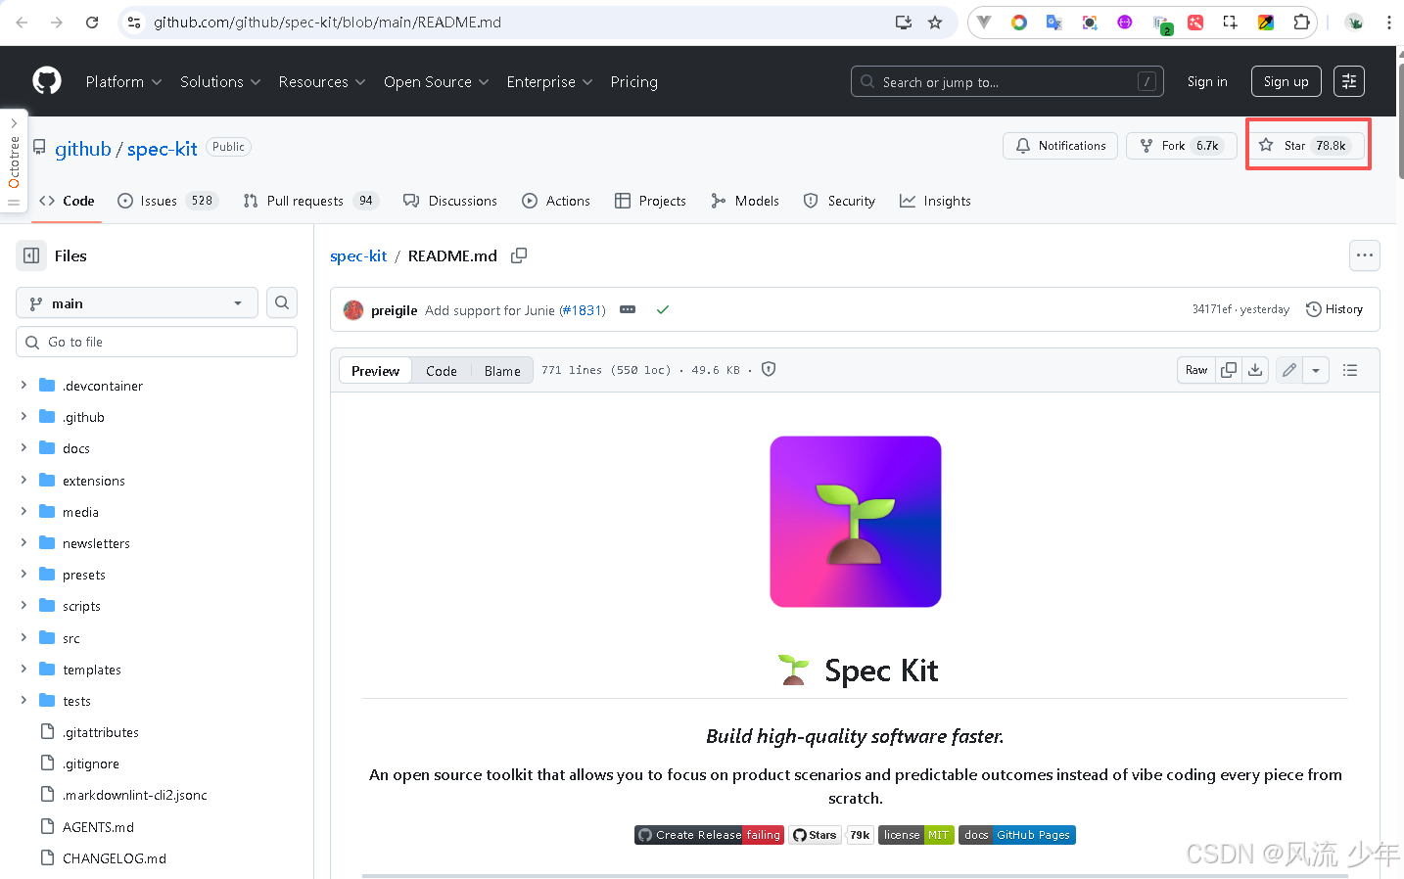Open the scripts folder row

tap(157, 606)
